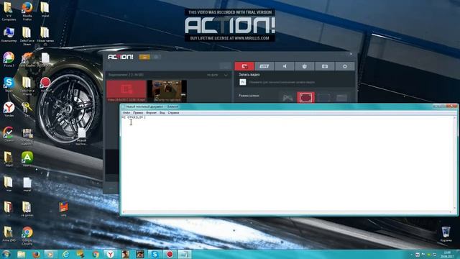Image resolution: width=460 pixels, height=259 pixels.
Task: Open the Новая папка (2) desktop folder
Action: click(45, 36)
